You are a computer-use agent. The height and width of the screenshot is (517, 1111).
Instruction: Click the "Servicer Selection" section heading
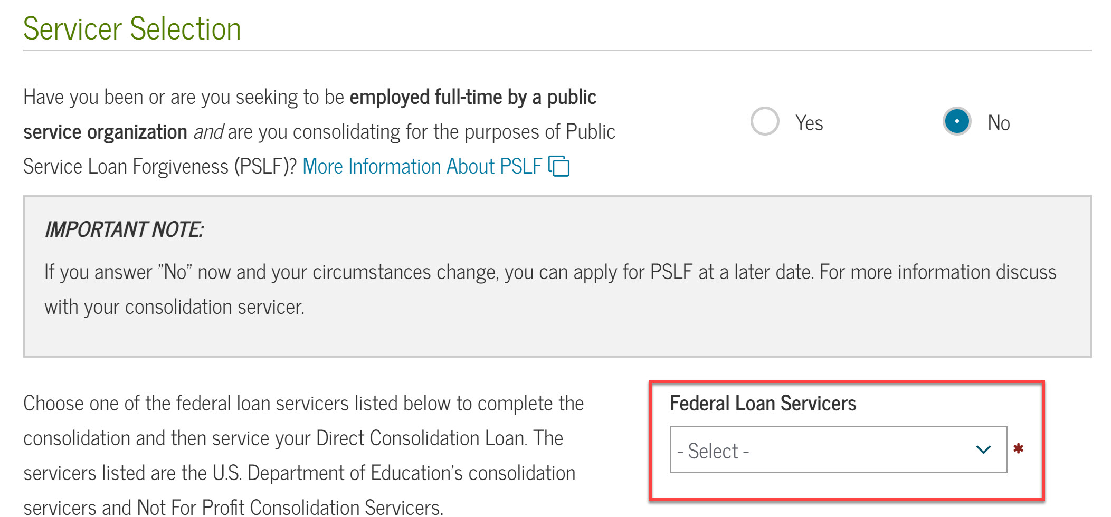(132, 28)
